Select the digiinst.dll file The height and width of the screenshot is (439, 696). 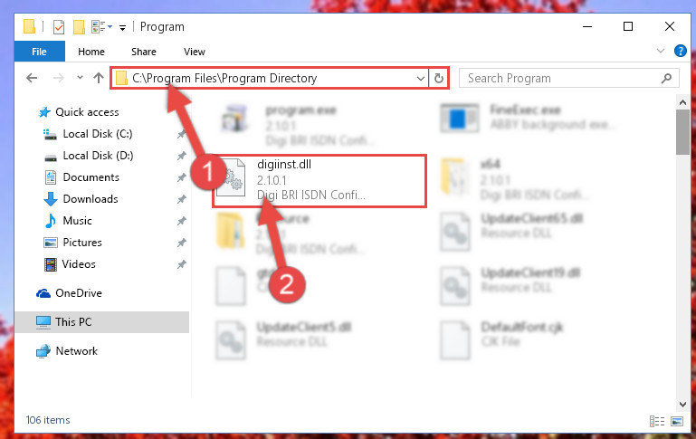click(319, 180)
